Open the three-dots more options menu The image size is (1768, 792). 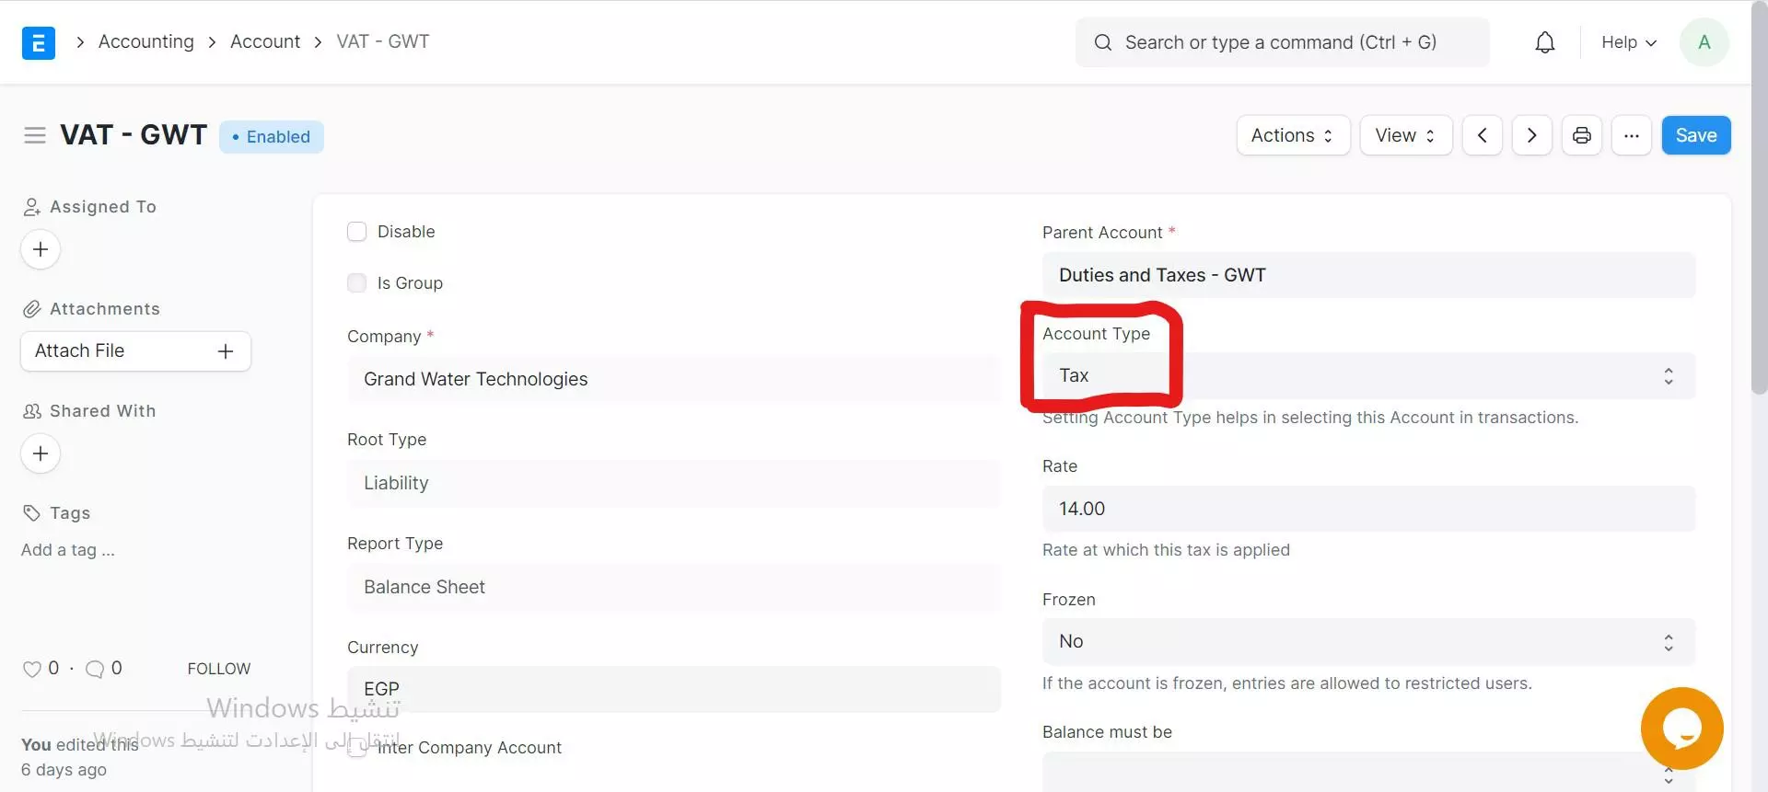click(1632, 135)
